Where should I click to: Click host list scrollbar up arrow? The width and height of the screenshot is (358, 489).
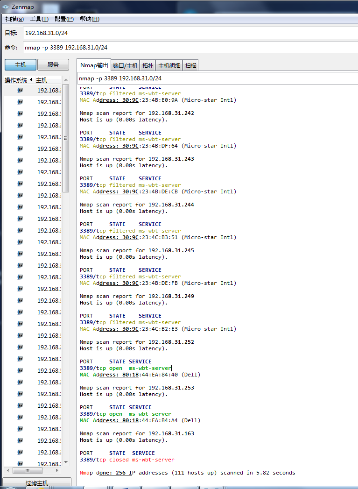(x=66, y=80)
